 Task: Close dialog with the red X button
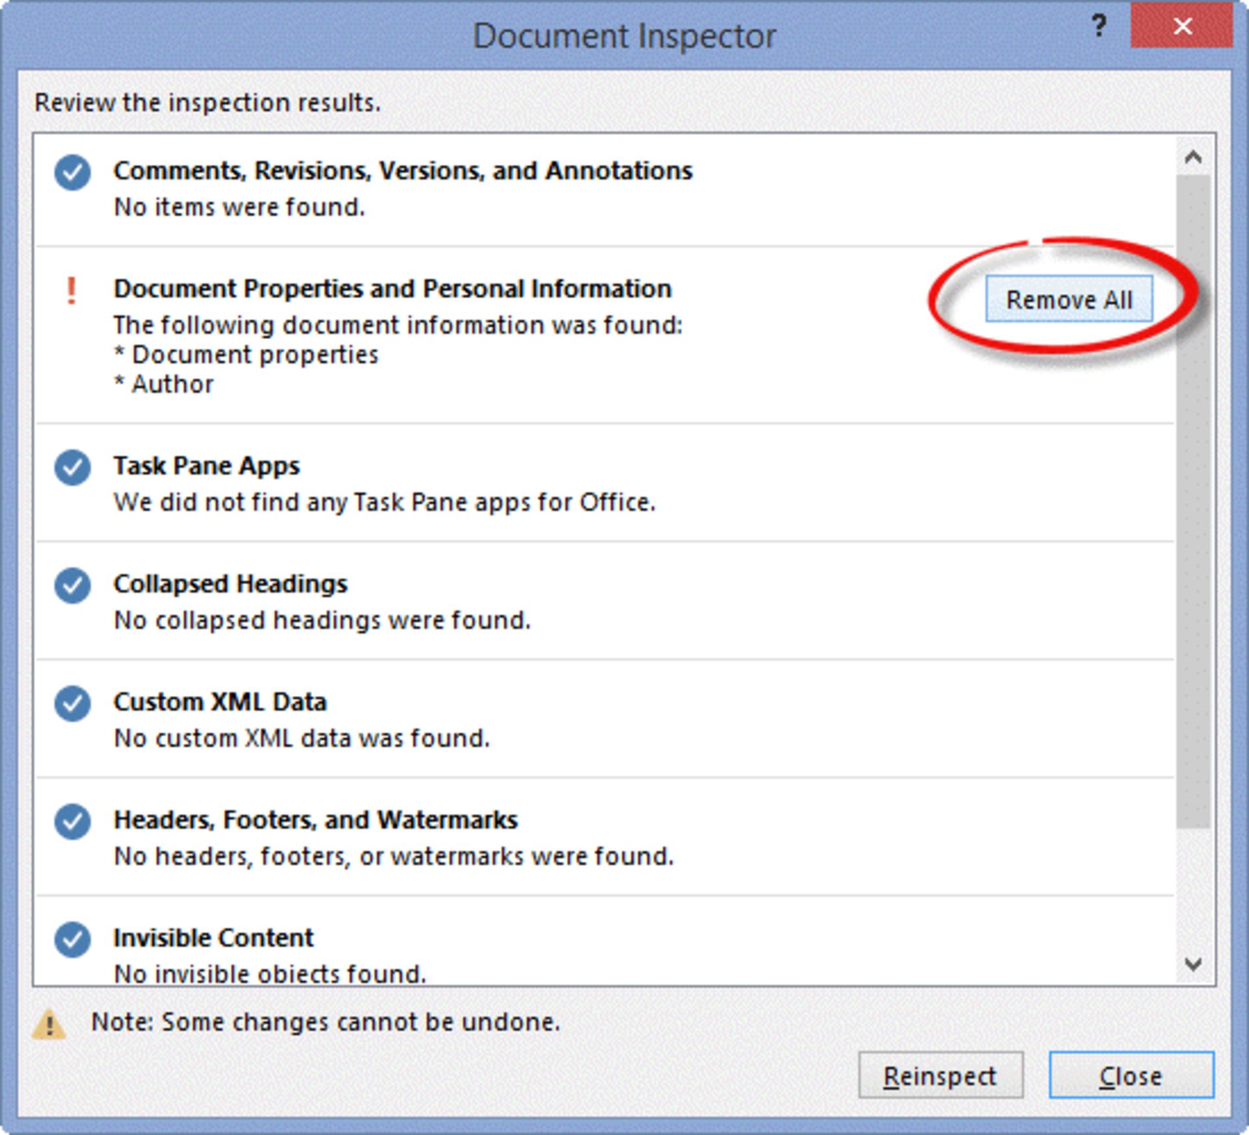(x=1181, y=26)
